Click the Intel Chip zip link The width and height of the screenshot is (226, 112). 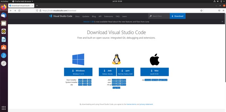tap(155, 80)
